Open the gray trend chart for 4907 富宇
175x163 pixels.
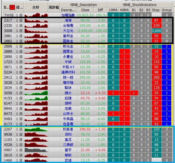point(36,150)
